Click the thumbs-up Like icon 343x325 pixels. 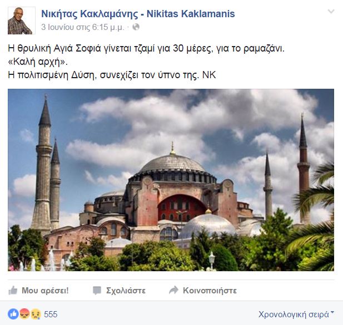point(13,290)
